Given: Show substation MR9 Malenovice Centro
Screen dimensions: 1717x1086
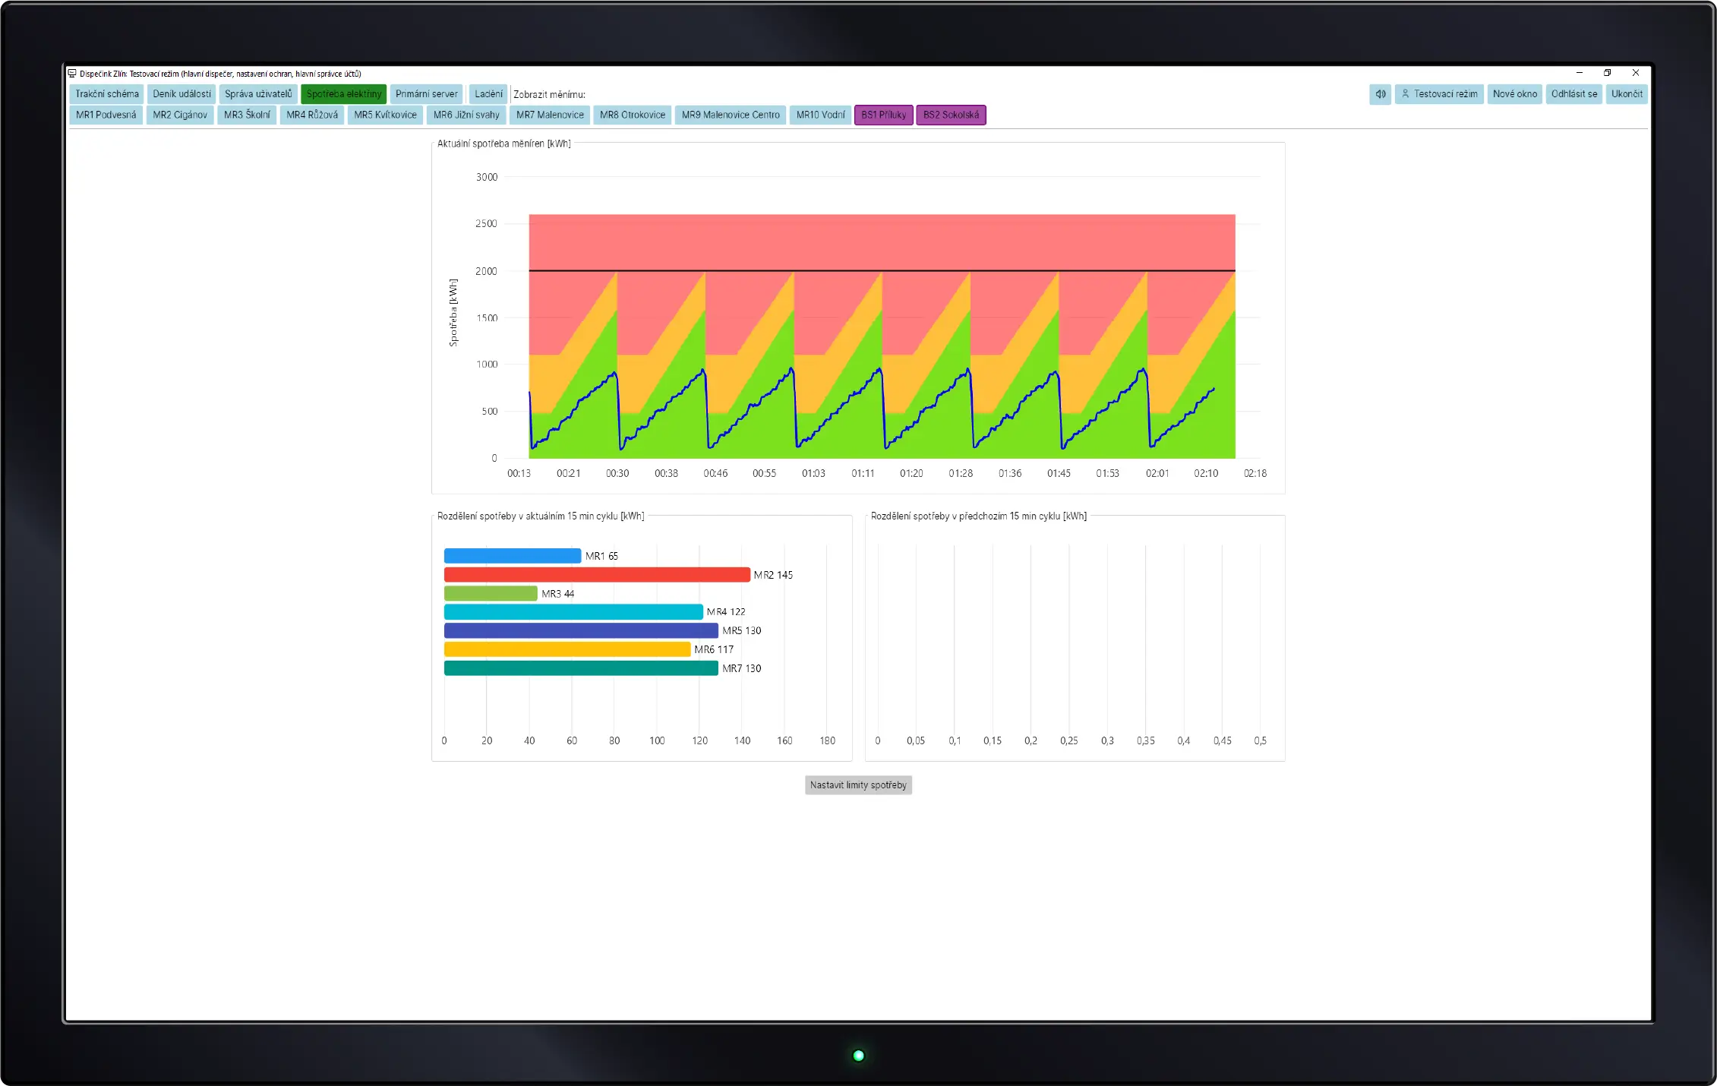Looking at the screenshot, I should 731,115.
